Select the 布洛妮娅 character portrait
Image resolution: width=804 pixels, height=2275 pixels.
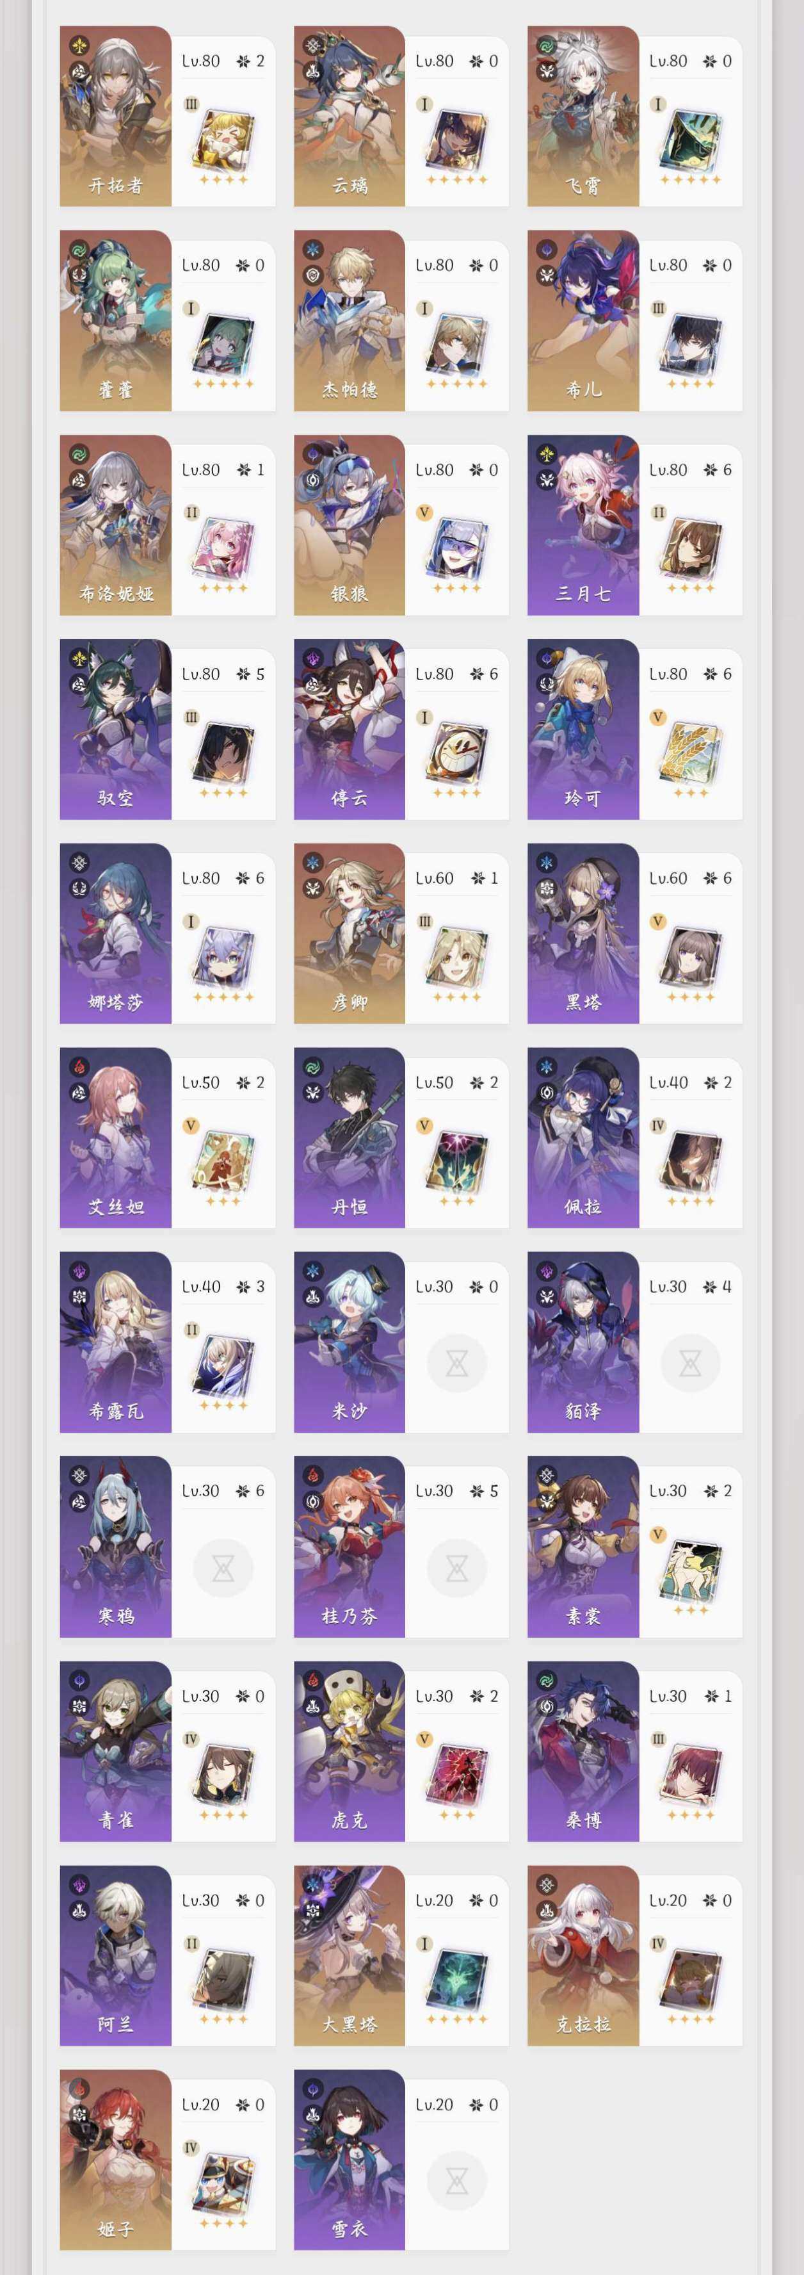tap(116, 525)
